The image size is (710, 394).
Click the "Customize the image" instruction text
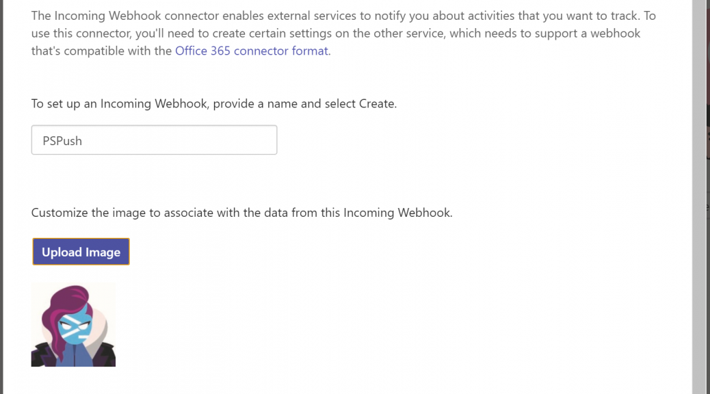pos(242,213)
